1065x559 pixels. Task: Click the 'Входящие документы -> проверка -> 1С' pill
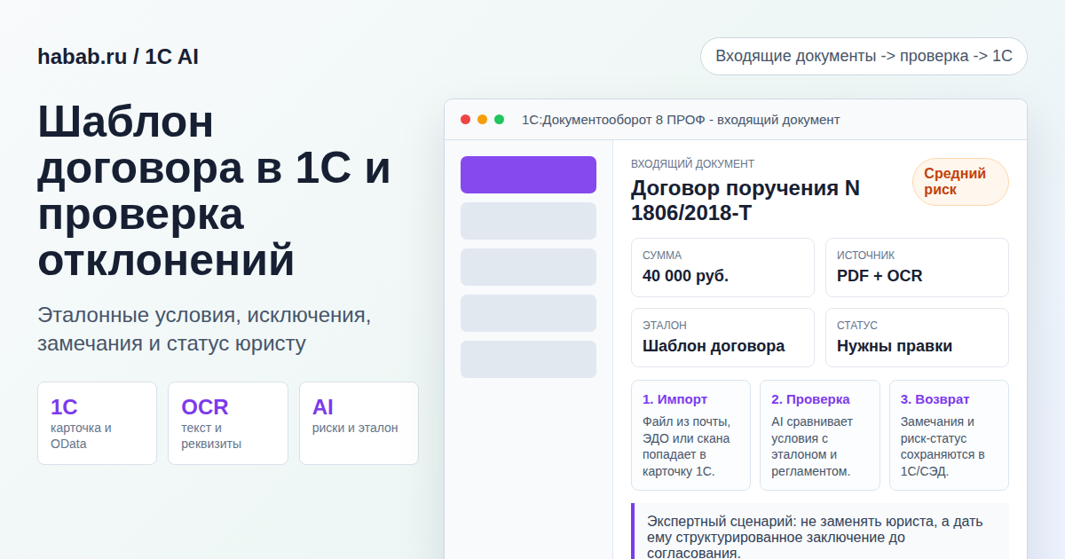tap(864, 56)
